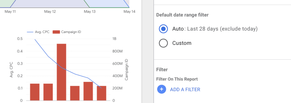Click the May 12 axis label

50,12
